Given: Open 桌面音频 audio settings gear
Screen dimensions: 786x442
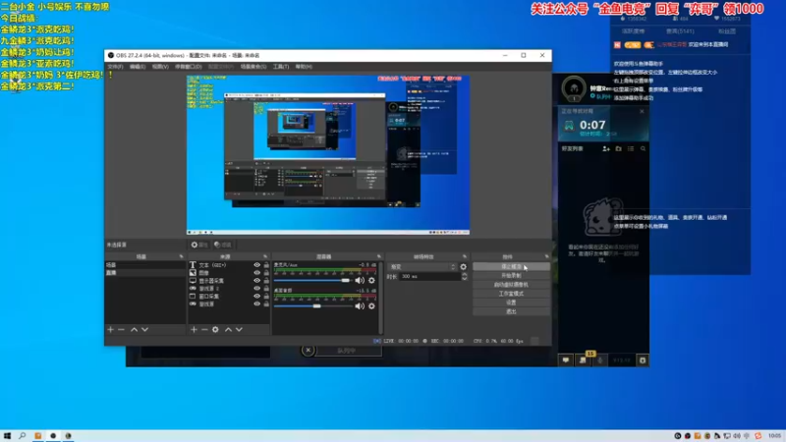Looking at the screenshot, I should (371, 306).
